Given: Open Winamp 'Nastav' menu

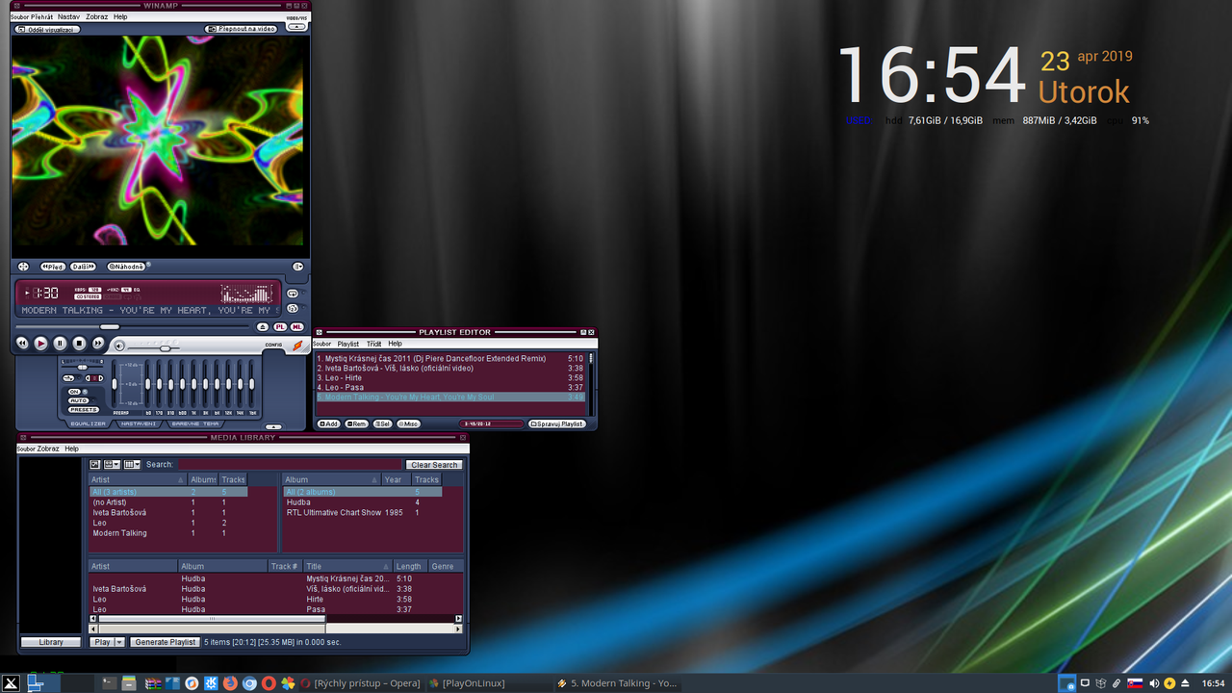Looking at the screenshot, I should [x=68, y=16].
